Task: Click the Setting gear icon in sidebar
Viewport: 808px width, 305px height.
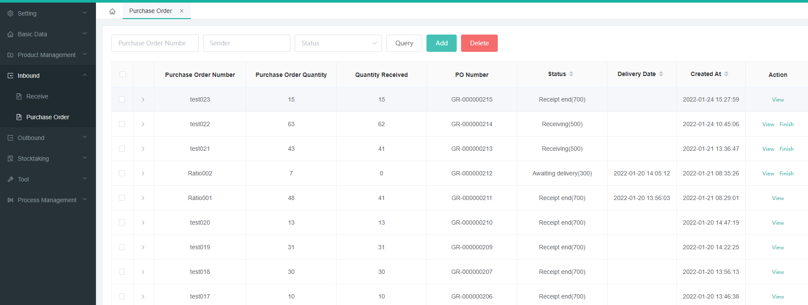Action: (x=10, y=13)
